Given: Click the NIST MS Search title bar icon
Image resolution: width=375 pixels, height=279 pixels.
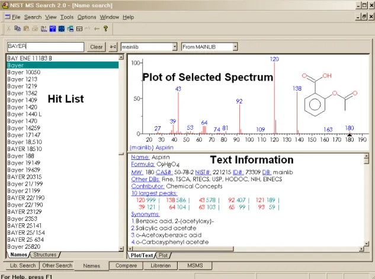Looking at the screenshot, I should coord(5,5).
